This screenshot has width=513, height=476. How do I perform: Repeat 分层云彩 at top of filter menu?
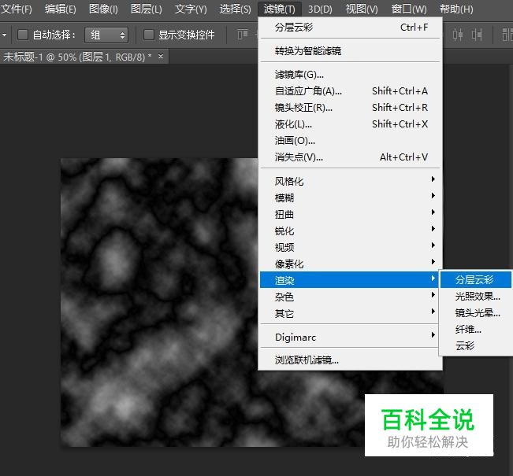tap(351, 28)
